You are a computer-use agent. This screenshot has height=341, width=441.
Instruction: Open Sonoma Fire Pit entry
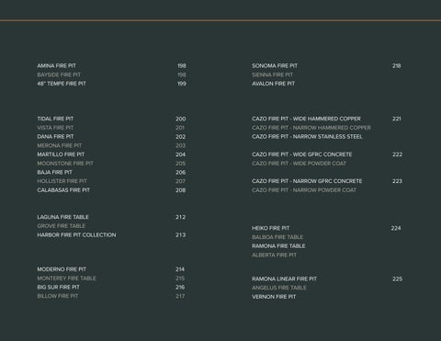pos(275,66)
